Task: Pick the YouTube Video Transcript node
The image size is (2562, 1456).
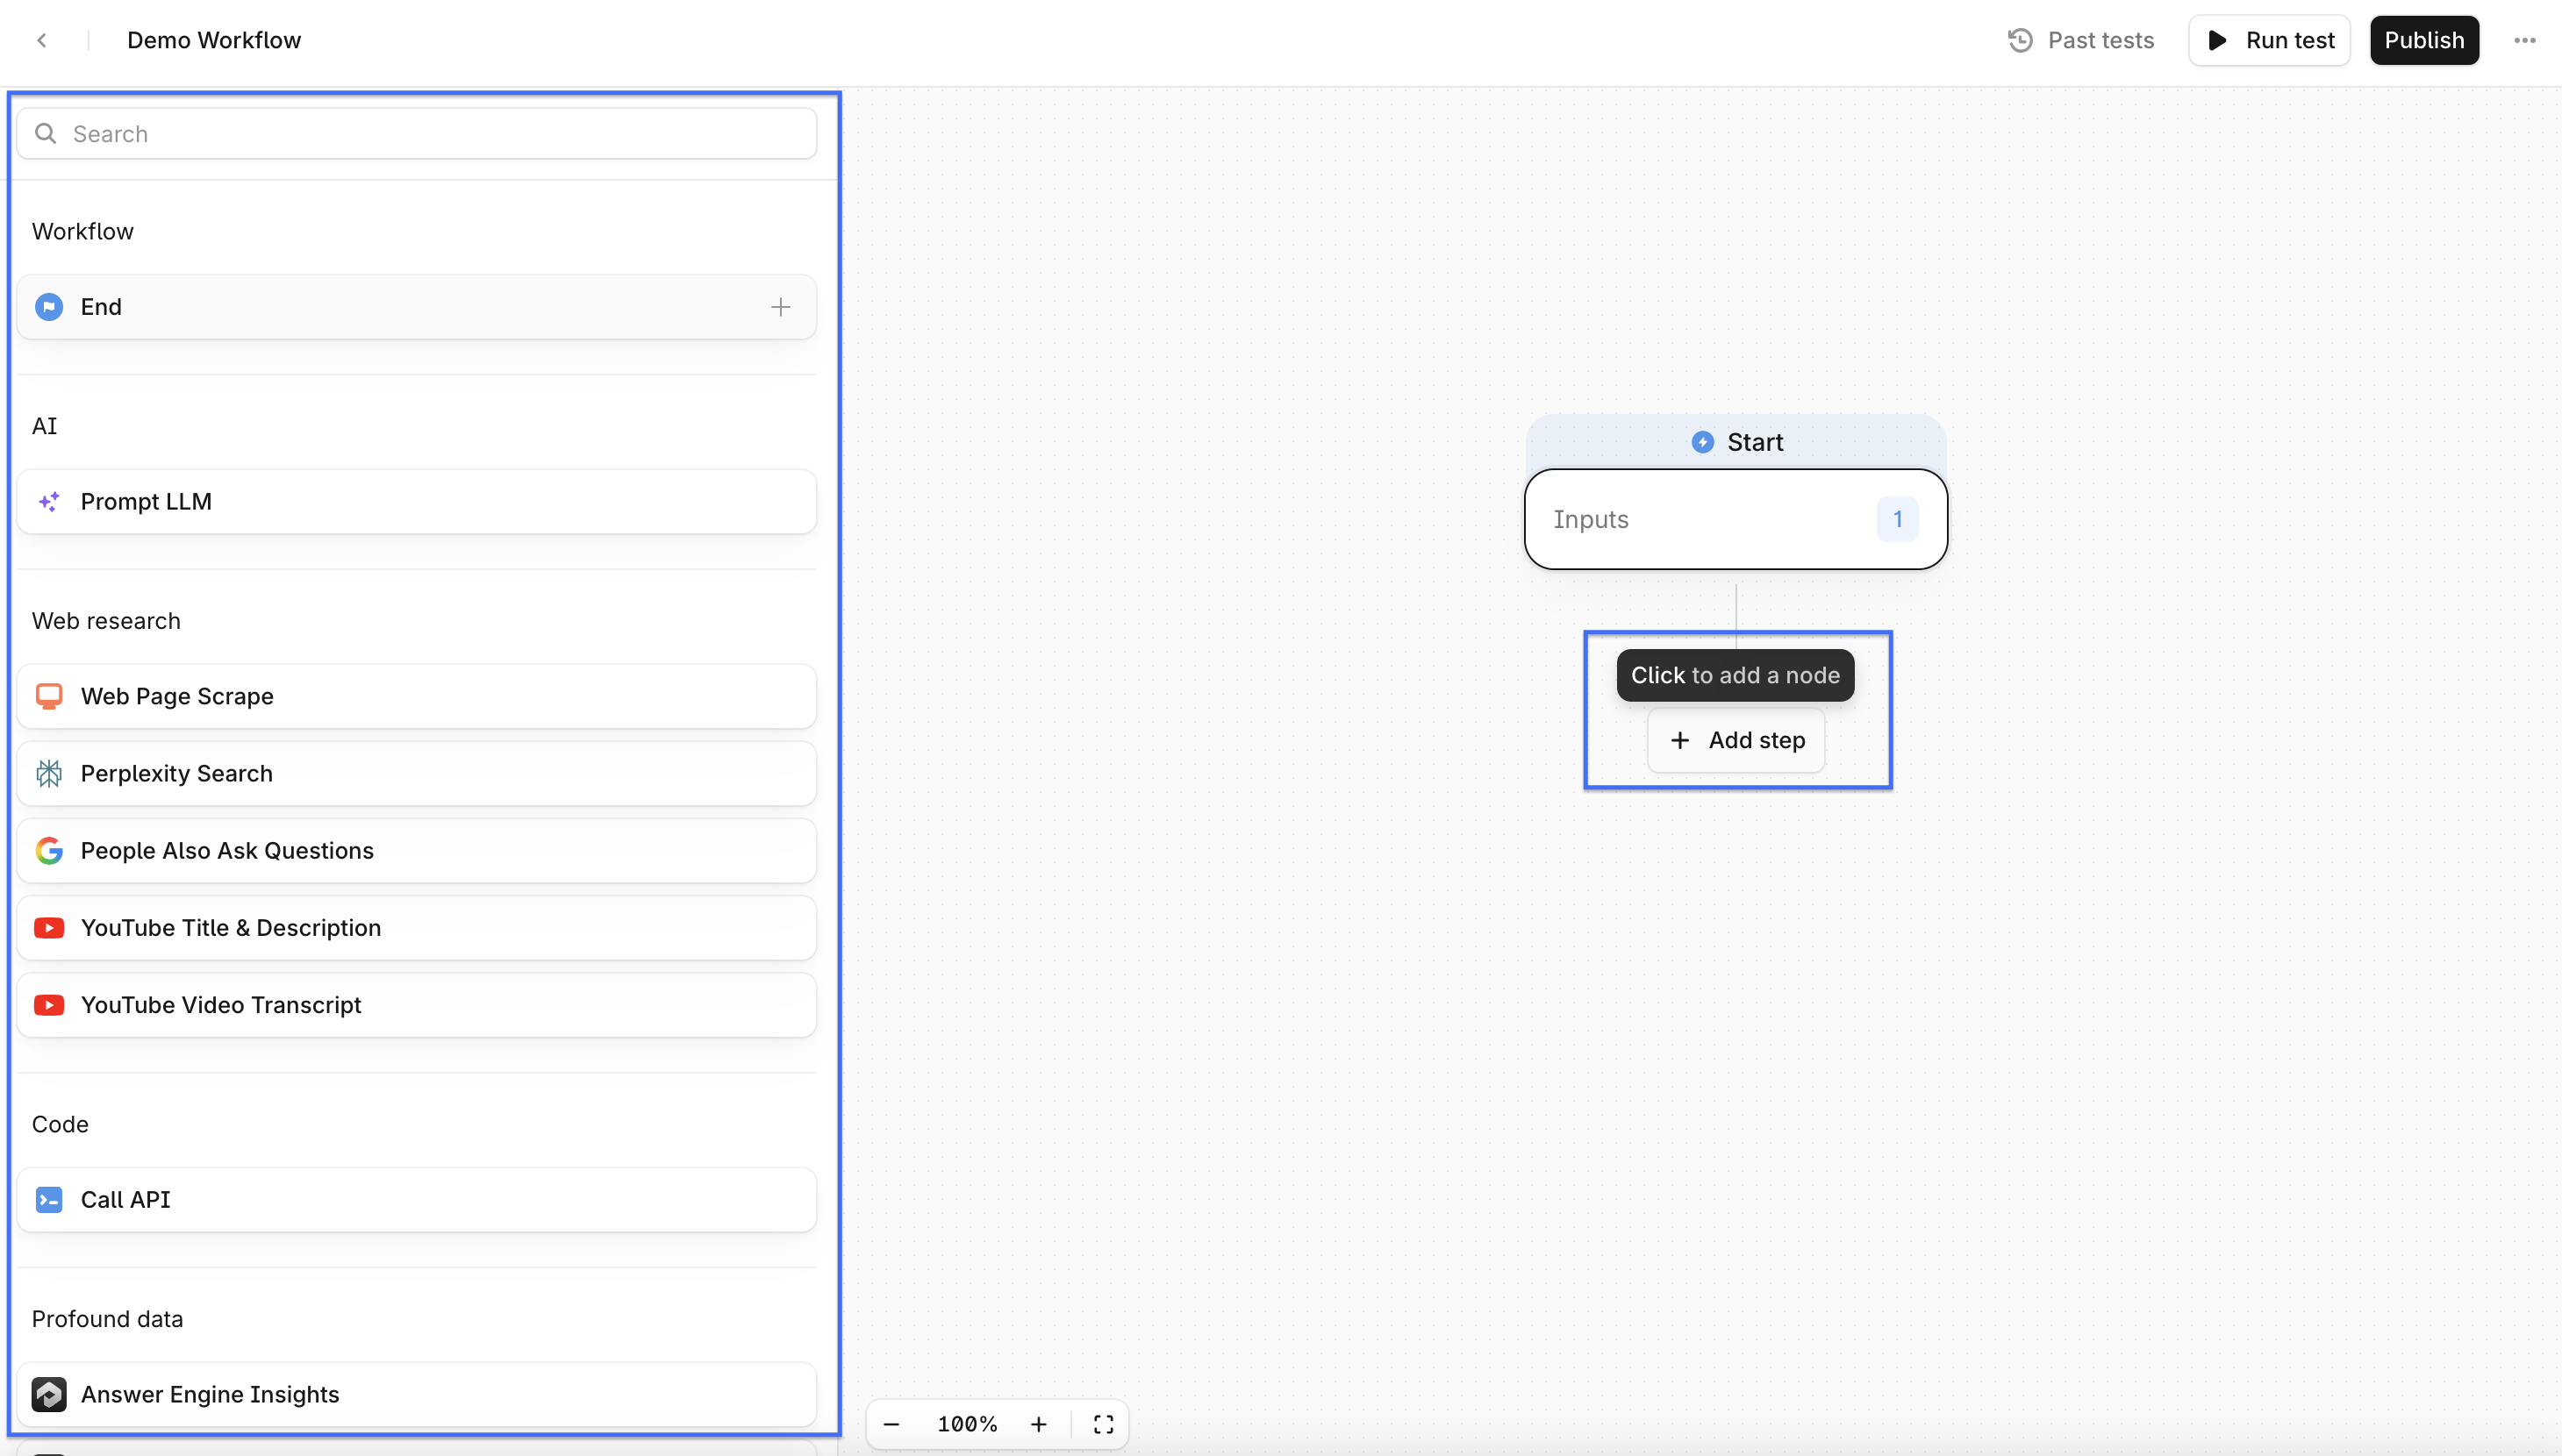Action: (x=416, y=1005)
